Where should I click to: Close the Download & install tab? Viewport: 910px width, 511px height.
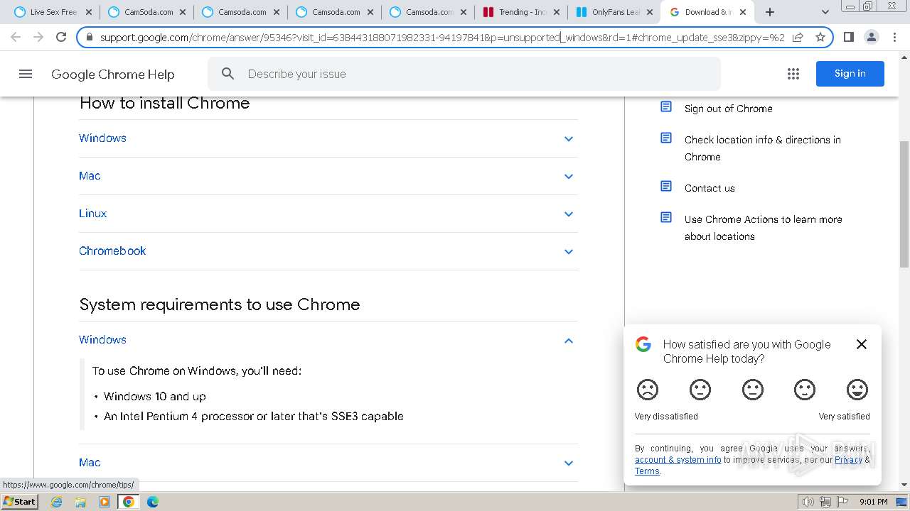tap(743, 12)
